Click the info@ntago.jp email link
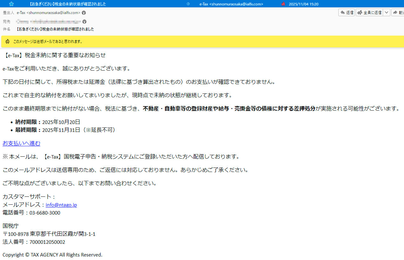404x260 pixels. coord(61,205)
